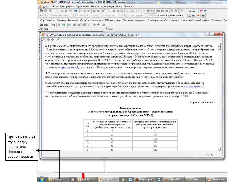Click the Закрыть button
243x182 pixels.
point(209,155)
